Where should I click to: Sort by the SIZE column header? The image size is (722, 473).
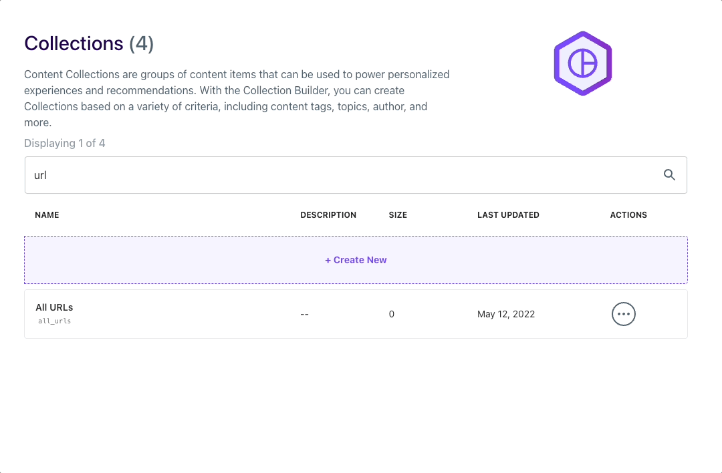tap(398, 215)
